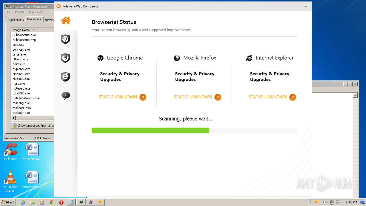Open the historydow Word document on desktop
The width and height of the screenshot is (366, 206).
(x=32, y=180)
